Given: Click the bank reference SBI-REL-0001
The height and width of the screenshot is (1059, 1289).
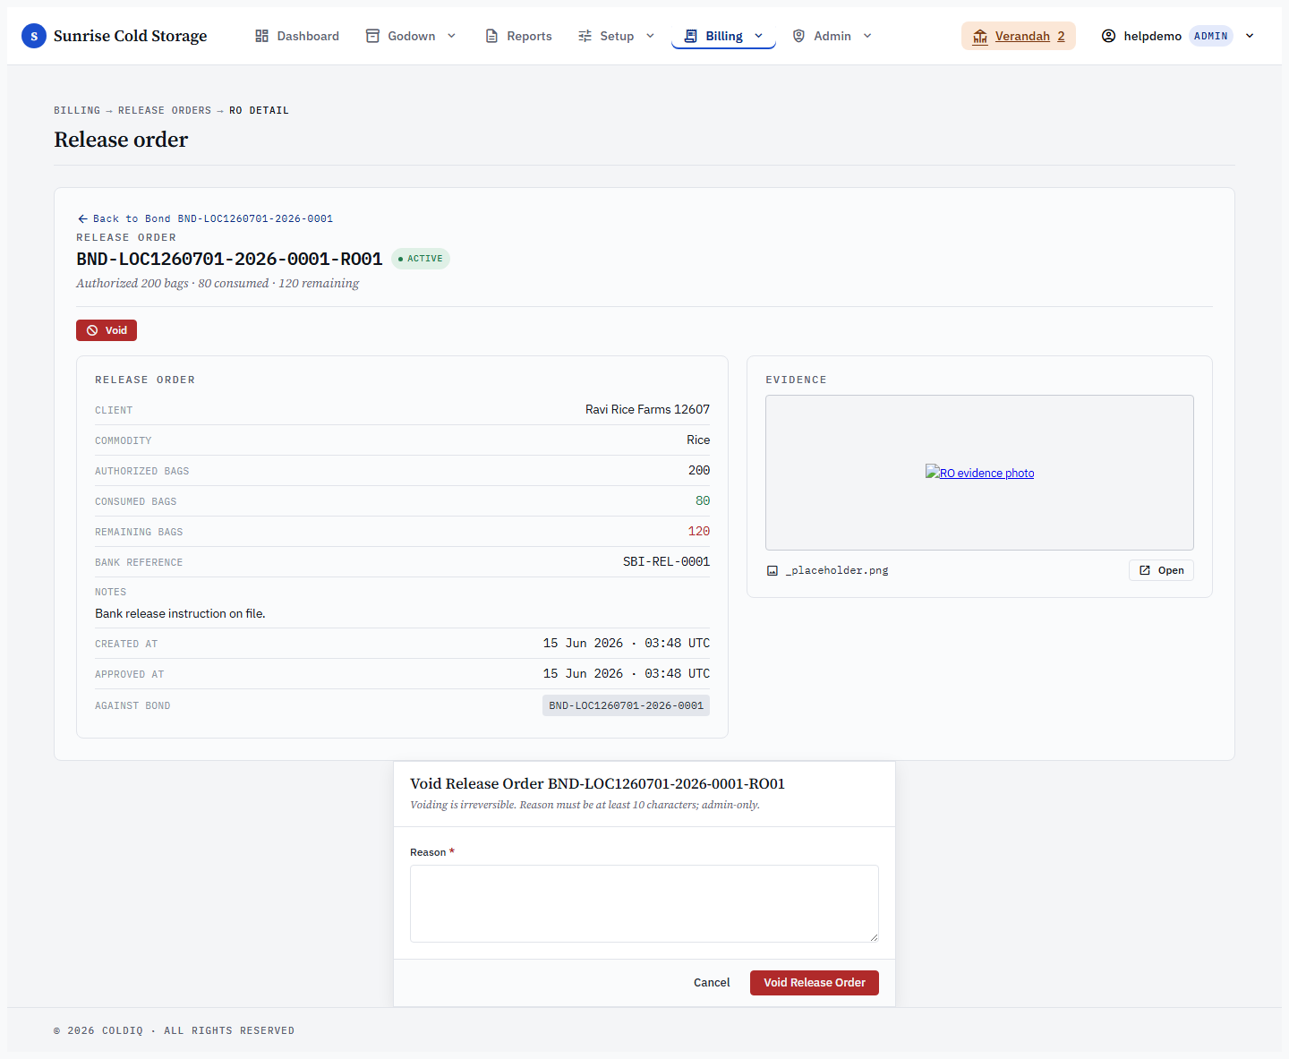Looking at the screenshot, I should tap(666, 561).
